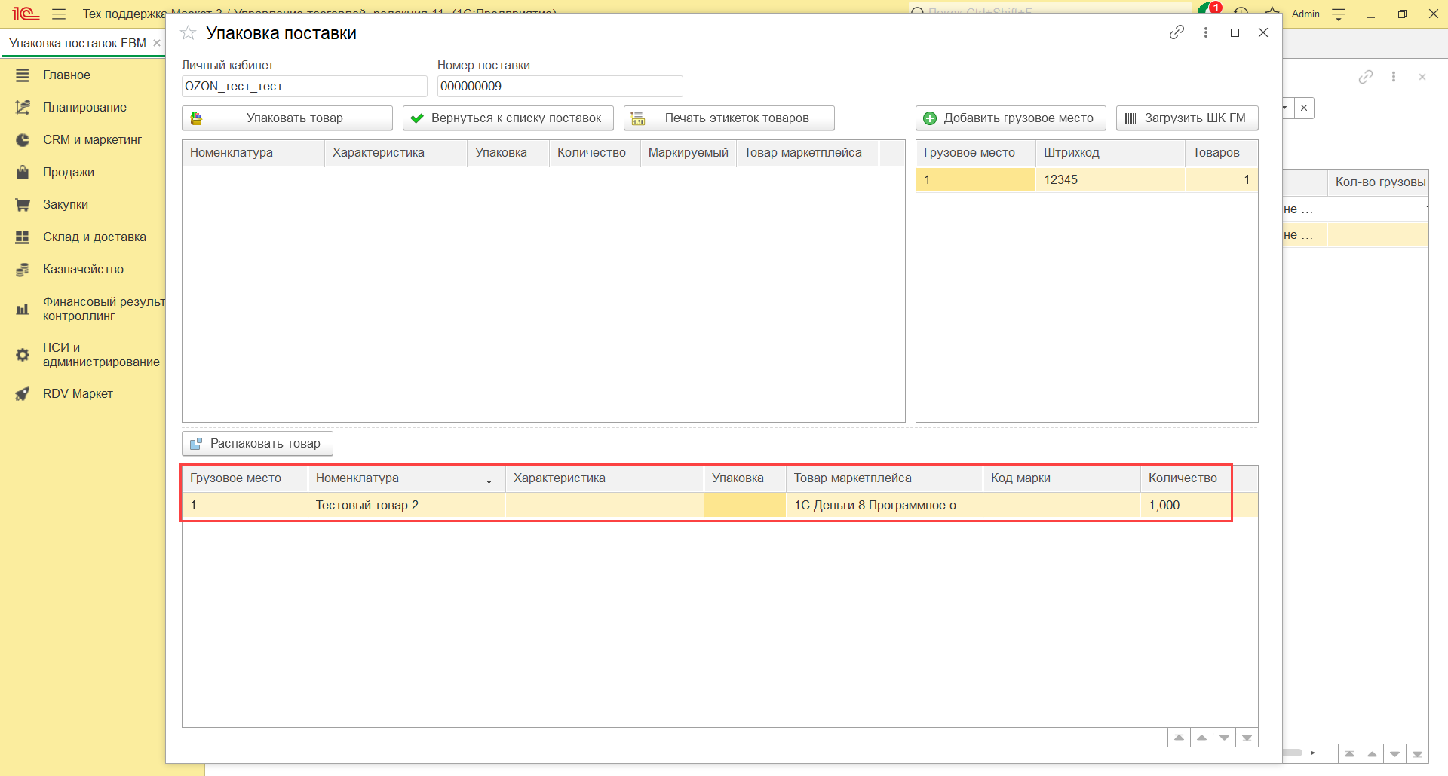This screenshot has height=776, width=1448.
Task: Open the three-dot more menu in dialog header
Action: (x=1206, y=32)
